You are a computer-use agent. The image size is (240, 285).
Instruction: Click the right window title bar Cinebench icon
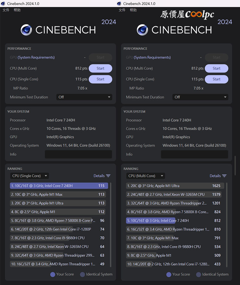click(119, 4)
